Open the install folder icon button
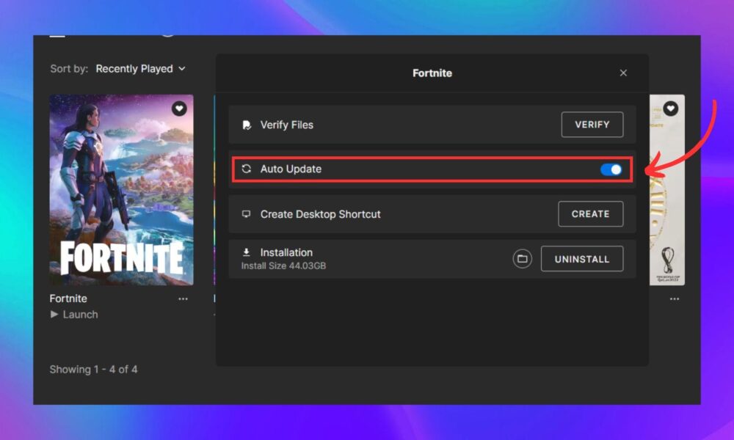This screenshot has height=440, width=734. (522, 259)
